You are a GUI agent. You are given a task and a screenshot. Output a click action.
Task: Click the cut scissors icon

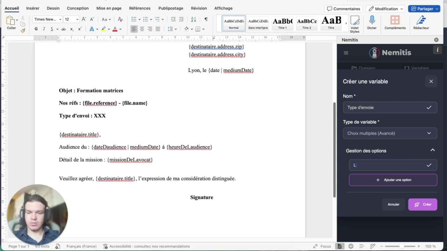pyautogui.click(x=23, y=17)
